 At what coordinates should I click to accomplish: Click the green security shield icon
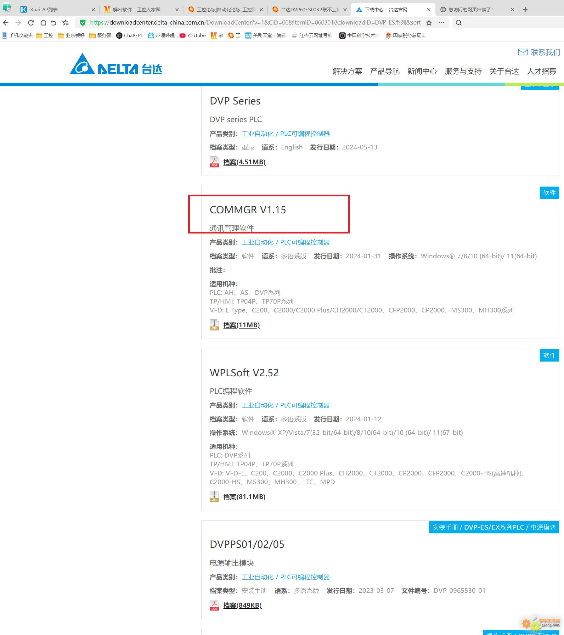pos(83,23)
